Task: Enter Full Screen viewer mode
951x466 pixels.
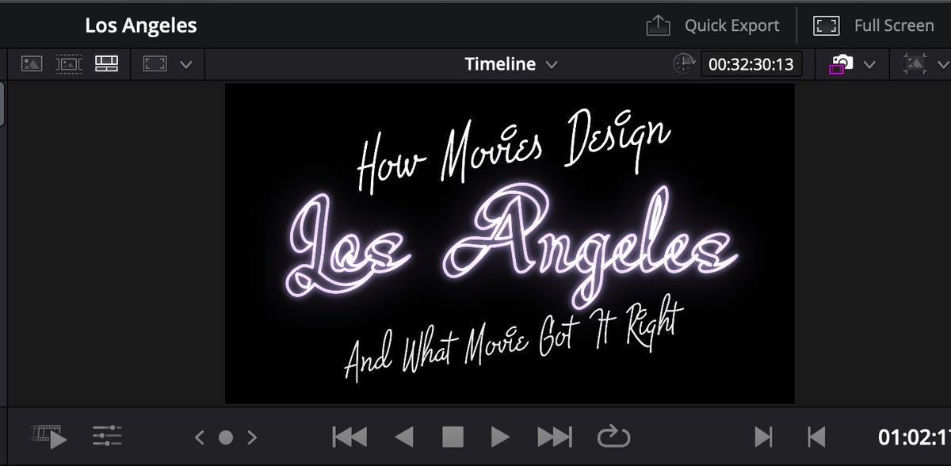Action: pos(873,25)
